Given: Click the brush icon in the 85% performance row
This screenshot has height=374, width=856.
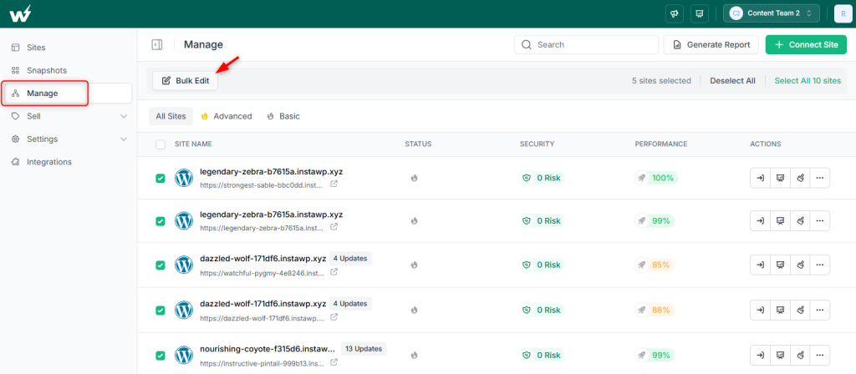Looking at the screenshot, I should tap(800, 265).
